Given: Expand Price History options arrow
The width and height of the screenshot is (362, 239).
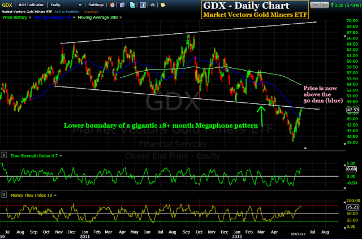Looking at the screenshot, I should coord(30,18).
